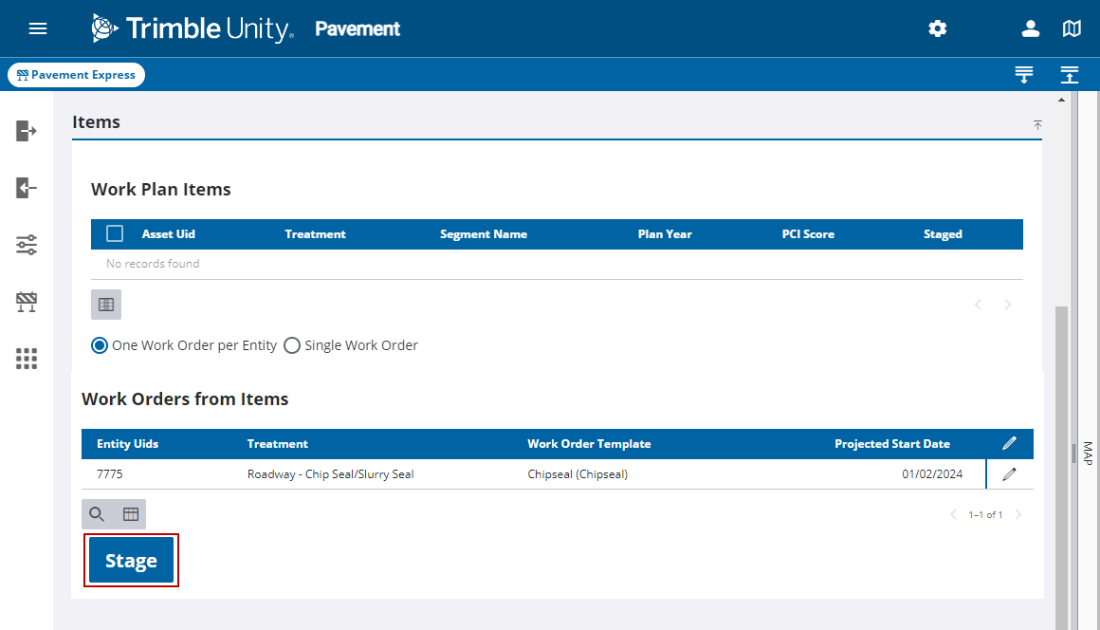Expand all sections using the toolbar icon
The height and width of the screenshot is (630, 1100).
(x=1023, y=75)
